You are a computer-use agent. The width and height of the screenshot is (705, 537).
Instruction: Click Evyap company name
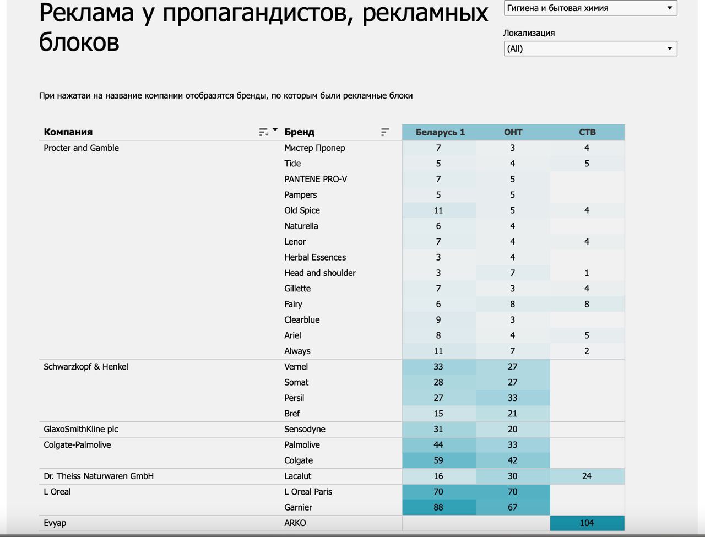coord(55,523)
